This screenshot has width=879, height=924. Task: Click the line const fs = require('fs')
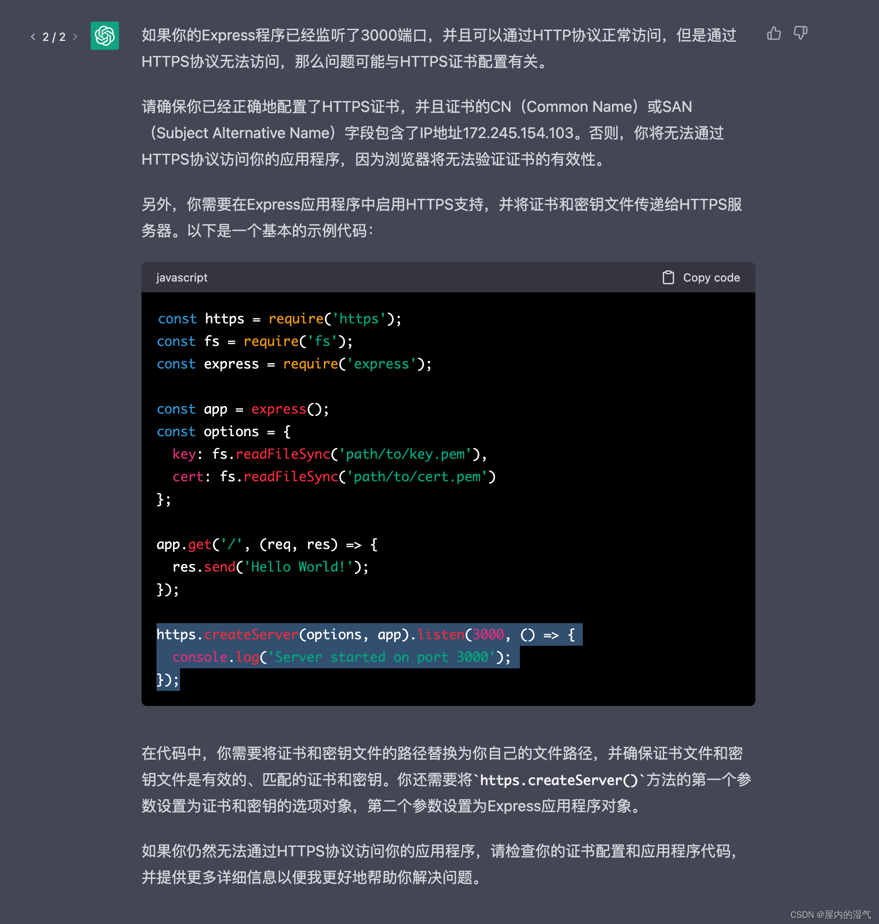255,341
